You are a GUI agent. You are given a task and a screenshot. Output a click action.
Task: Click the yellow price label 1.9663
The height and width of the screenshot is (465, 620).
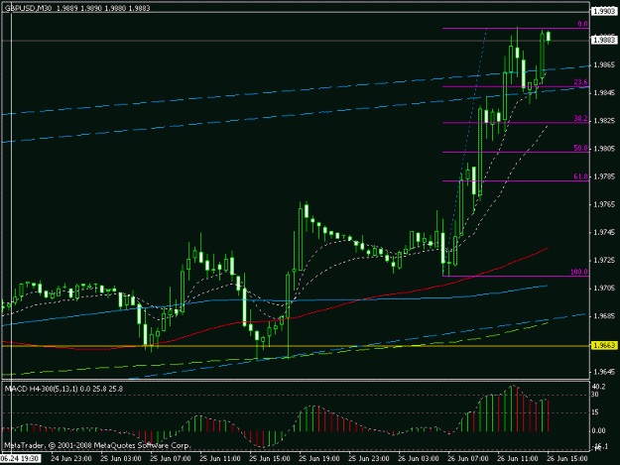click(x=604, y=346)
